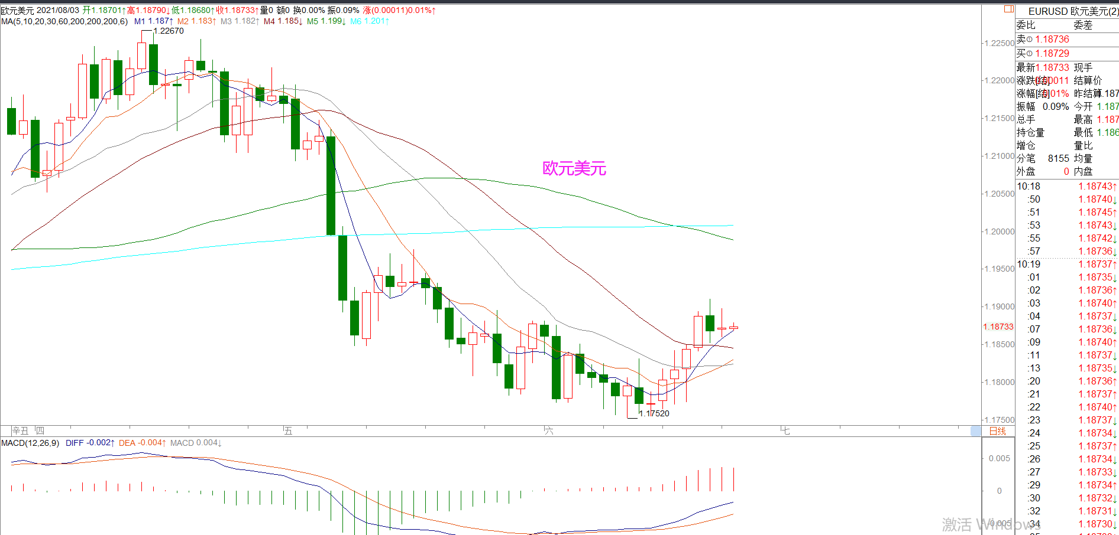Select the :50 tick row priced 1.18740
This screenshot has height=535, width=1119.
click(1067, 199)
